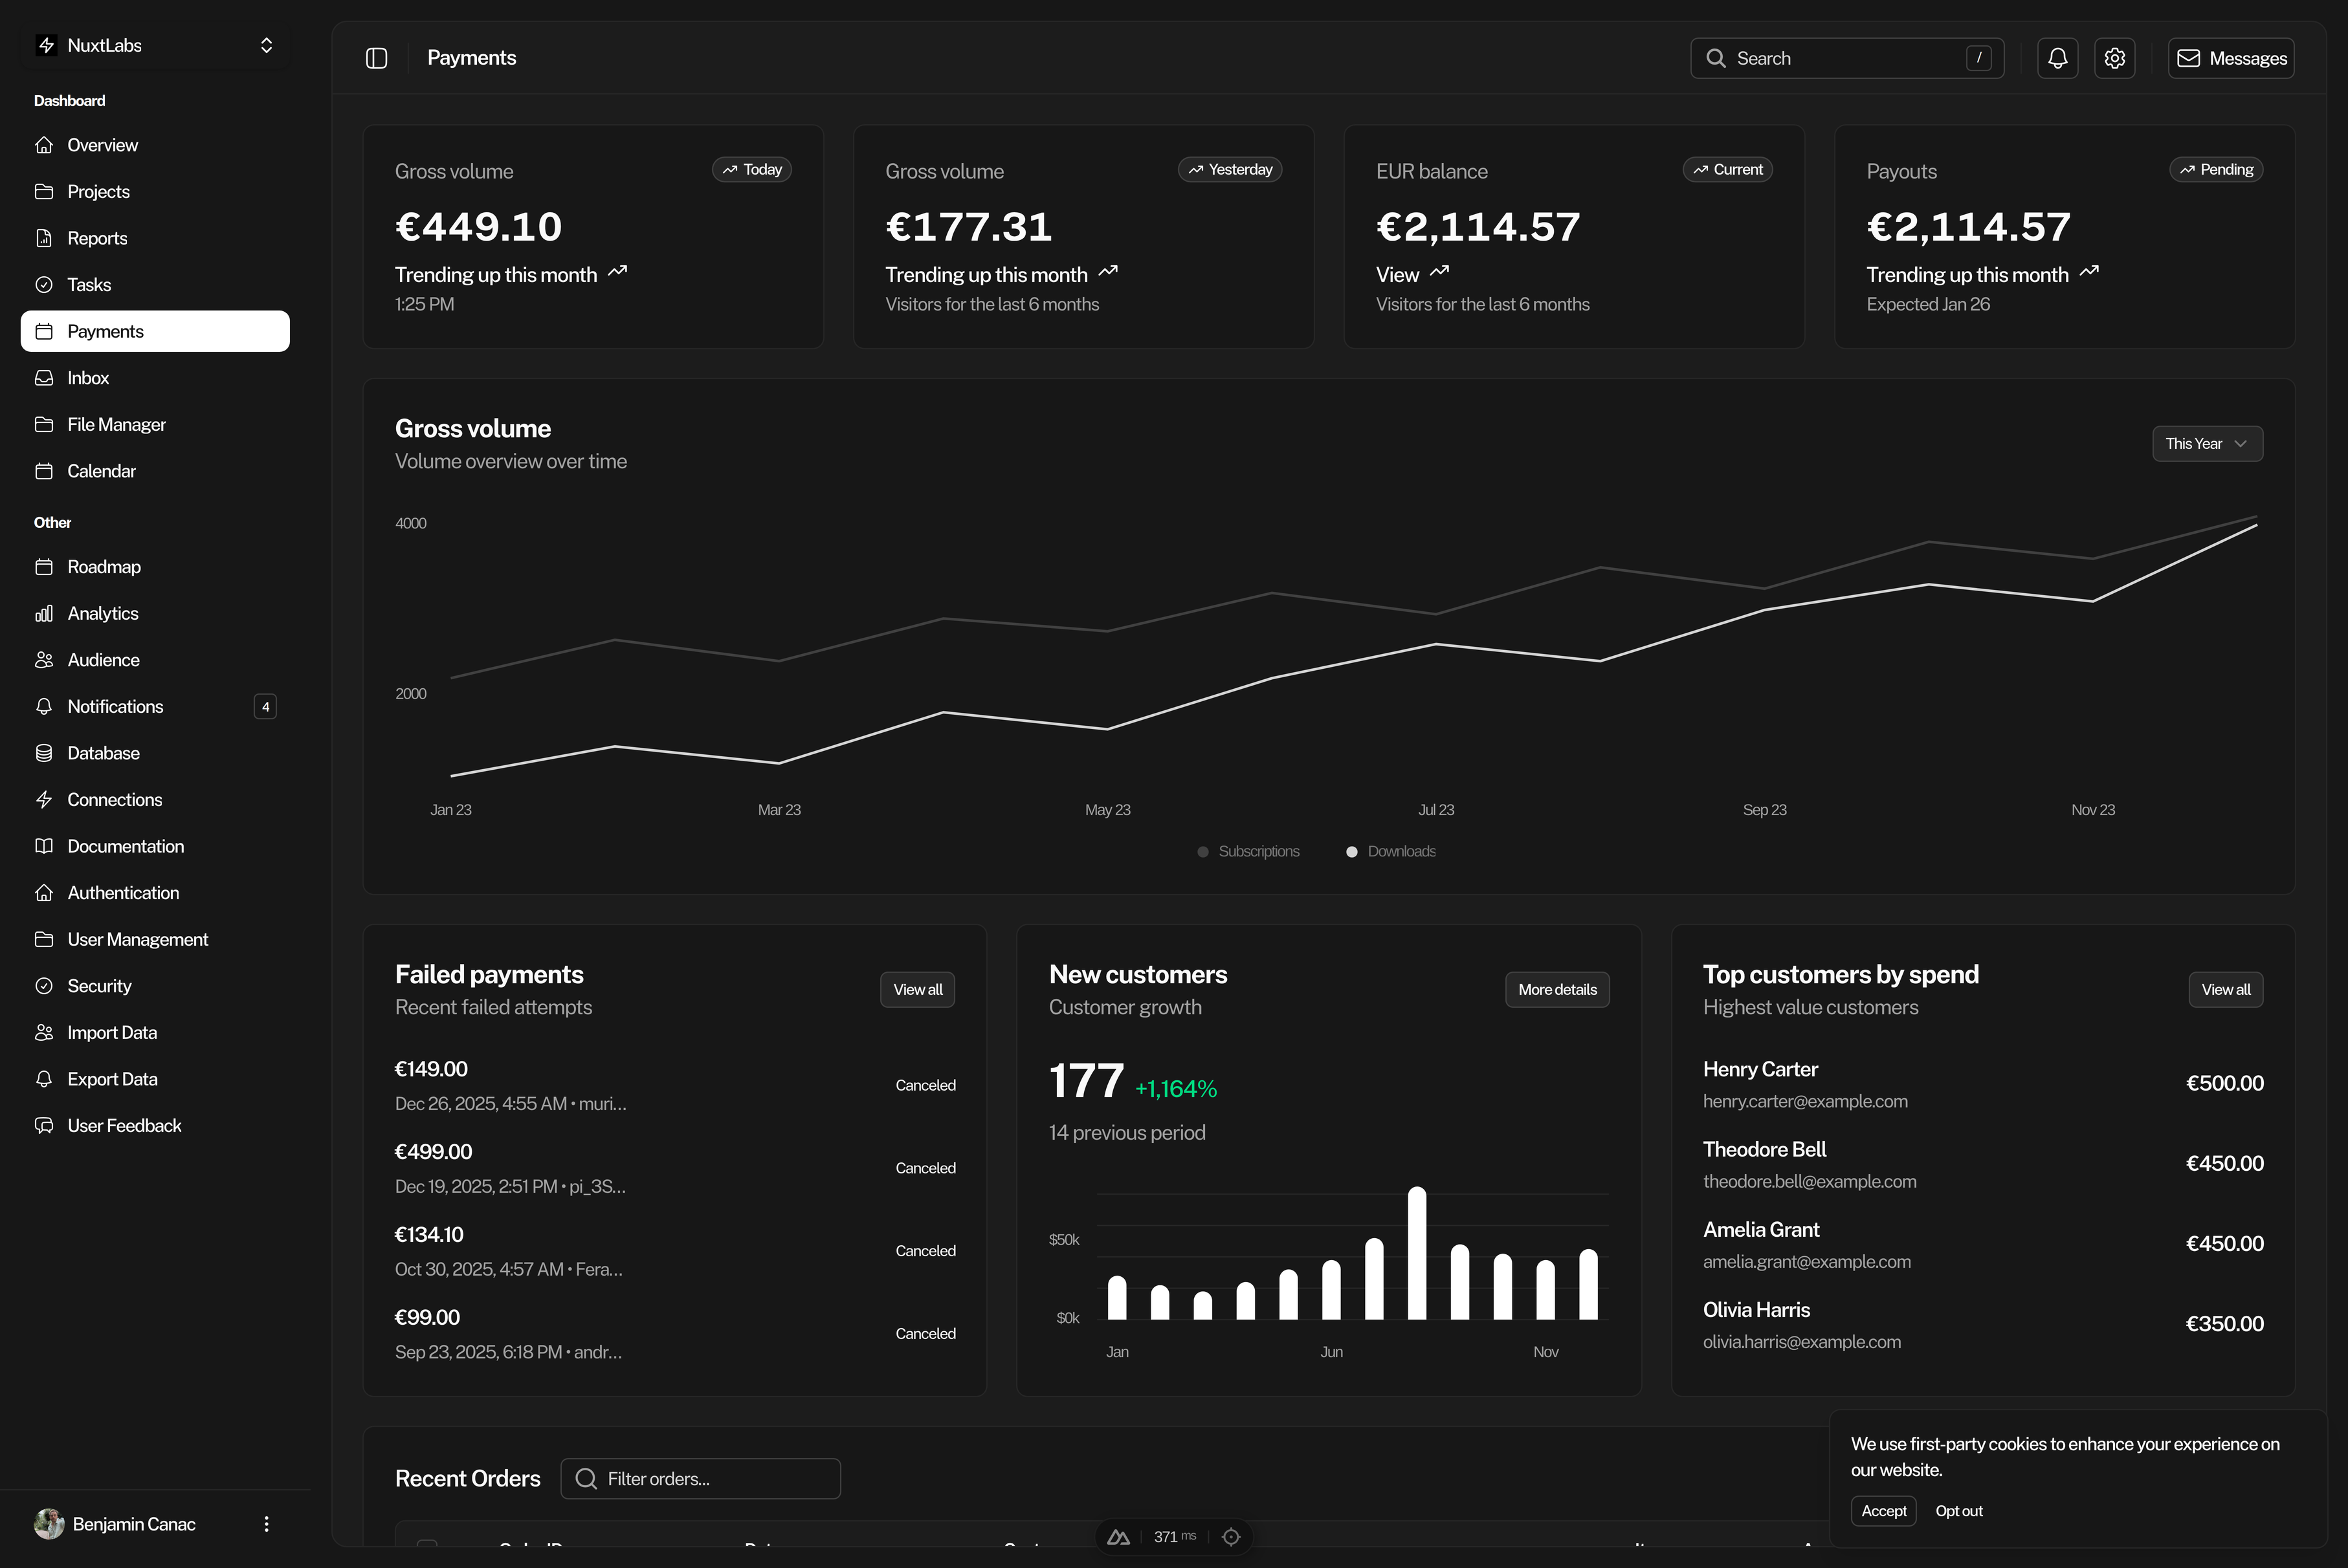Click More details on New customers

point(1556,990)
